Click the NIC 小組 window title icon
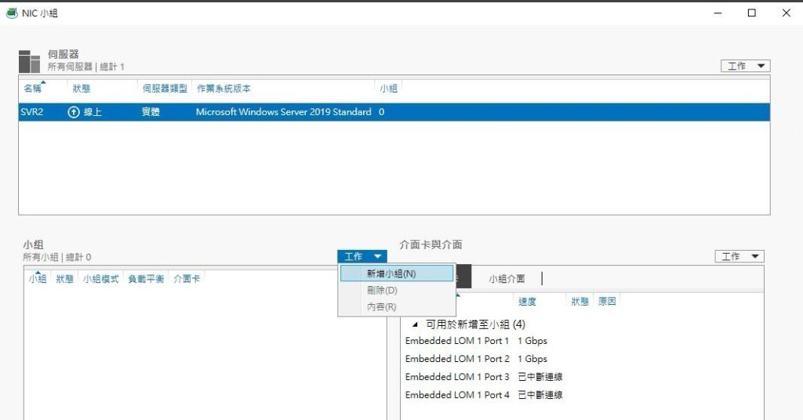Screen dimensions: 803x420 coord(12,13)
